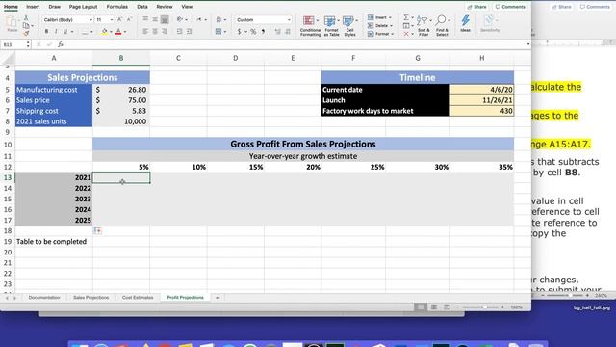Open the cell borders dropdown arrow
This screenshot has width=616, height=347.
[91, 32]
